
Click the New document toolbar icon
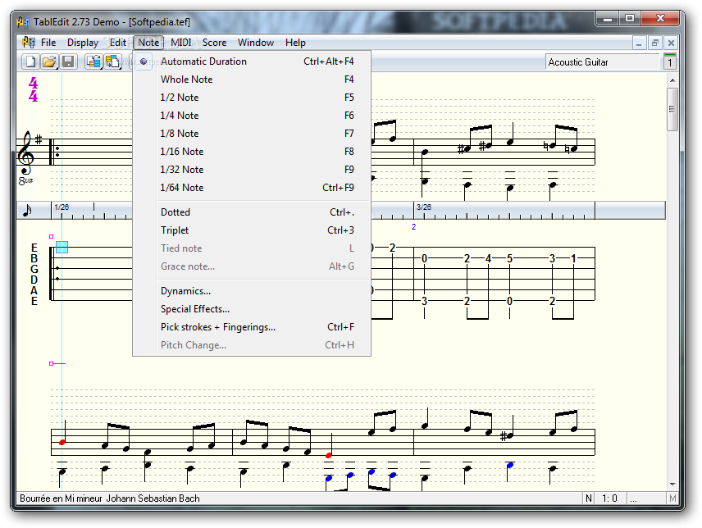click(x=30, y=61)
